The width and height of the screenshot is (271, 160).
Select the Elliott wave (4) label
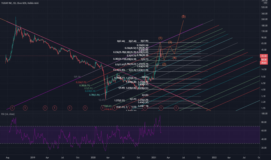click(174, 58)
